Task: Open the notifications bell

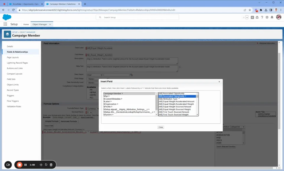Action: 272,17
